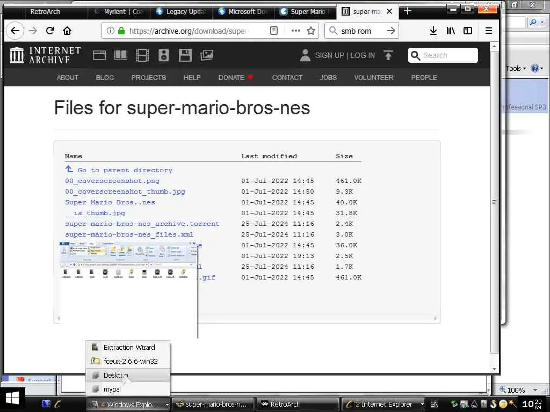Select Desktop in taskbar popup list
This screenshot has width=550, height=412.
tap(128, 375)
